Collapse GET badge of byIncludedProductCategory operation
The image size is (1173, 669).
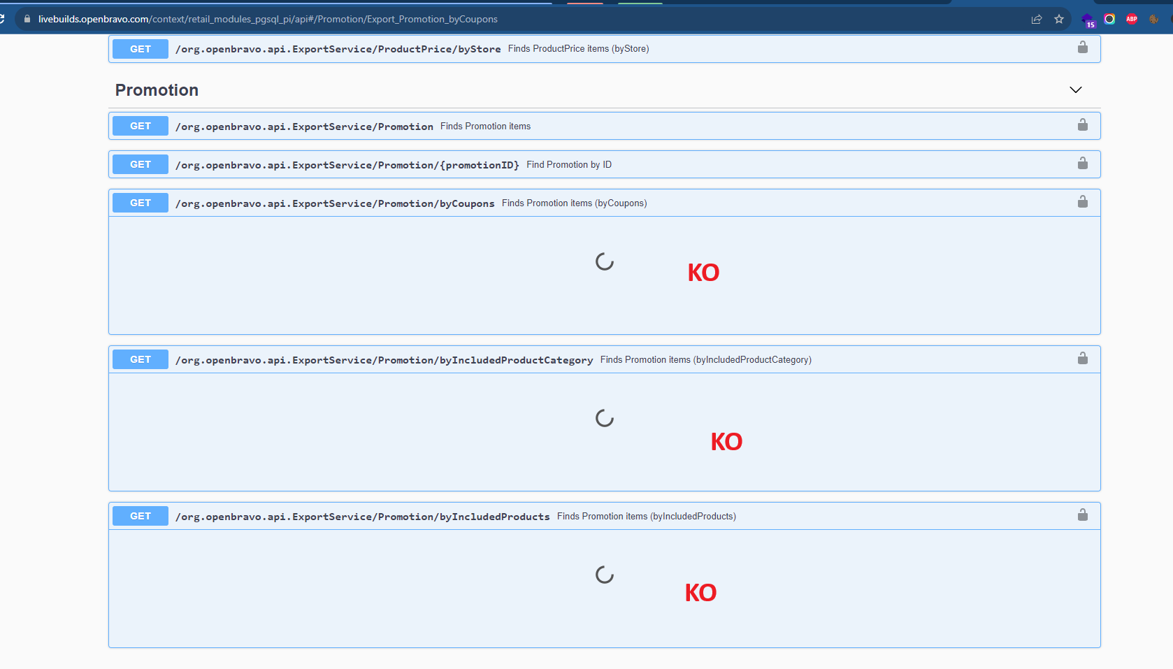[x=141, y=359]
